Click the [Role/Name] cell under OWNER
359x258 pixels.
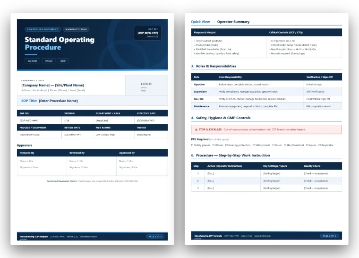coord(151,135)
